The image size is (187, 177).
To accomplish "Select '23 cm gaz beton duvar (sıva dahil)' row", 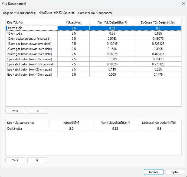I will click(94, 49).
